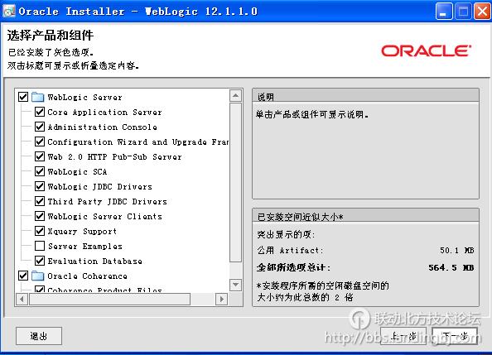Click the 退出 exit button
Image resolution: width=492 pixels, height=355 pixels.
[x=39, y=336]
